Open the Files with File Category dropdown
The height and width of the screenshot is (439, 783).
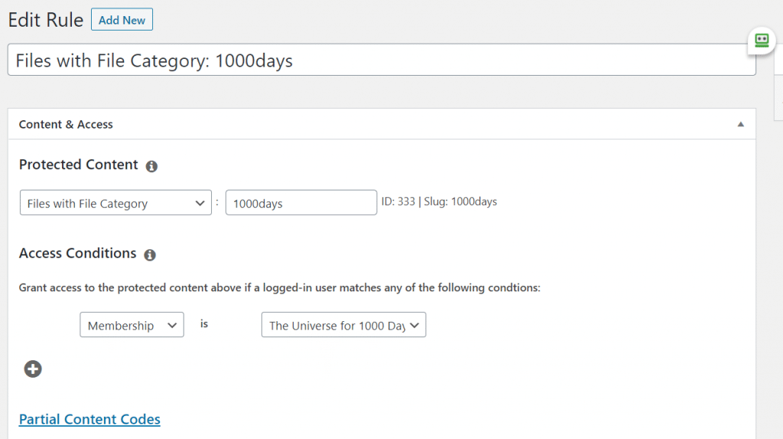point(115,203)
